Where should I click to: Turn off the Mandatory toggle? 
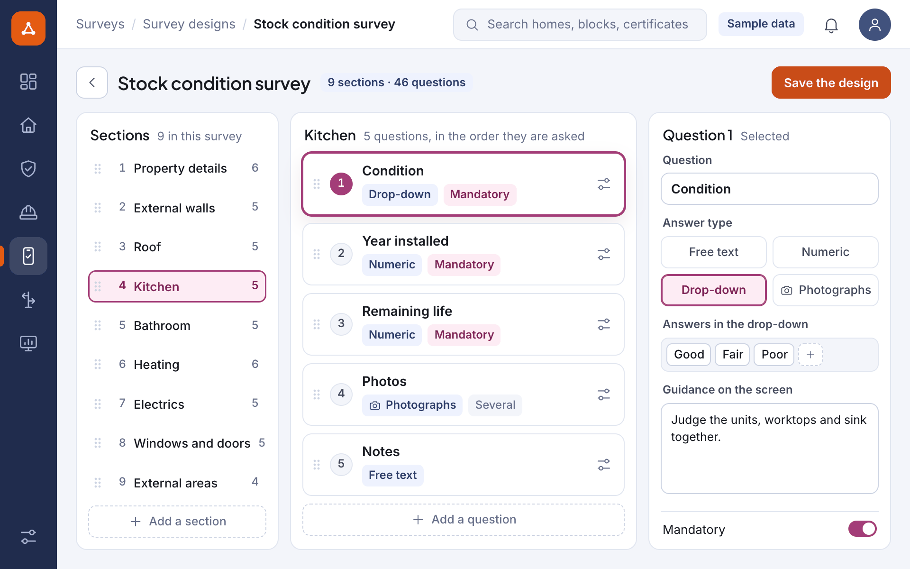(863, 529)
